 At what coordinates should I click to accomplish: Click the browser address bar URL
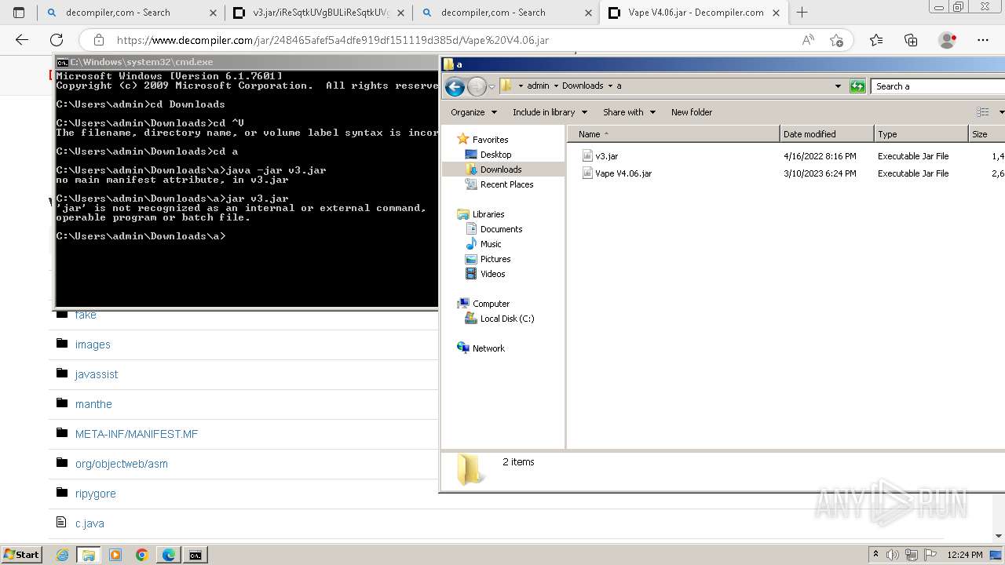[333, 40]
